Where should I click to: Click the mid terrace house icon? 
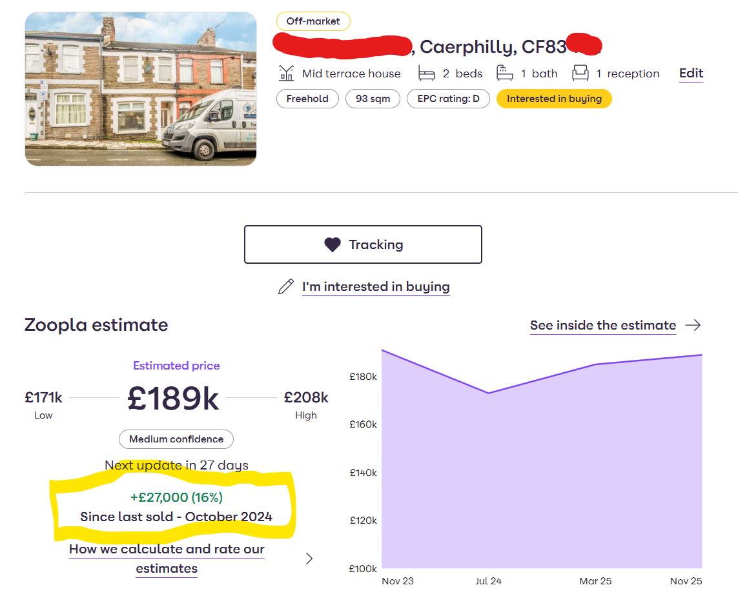pyautogui.click(x=286, y=74)
